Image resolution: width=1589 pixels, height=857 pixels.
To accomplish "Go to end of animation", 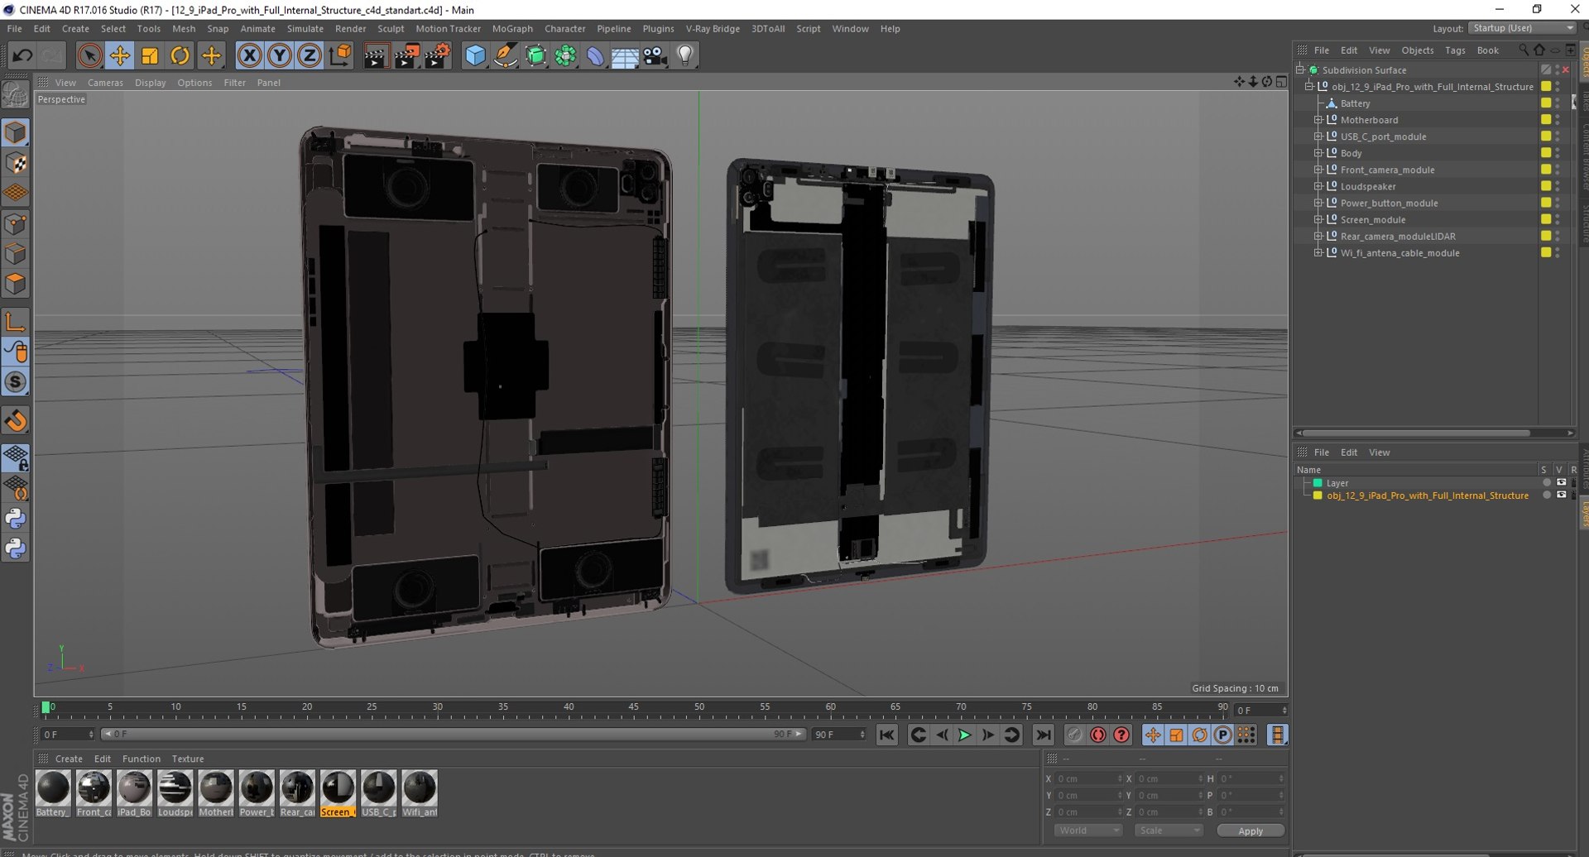I will pos(1043,735).
